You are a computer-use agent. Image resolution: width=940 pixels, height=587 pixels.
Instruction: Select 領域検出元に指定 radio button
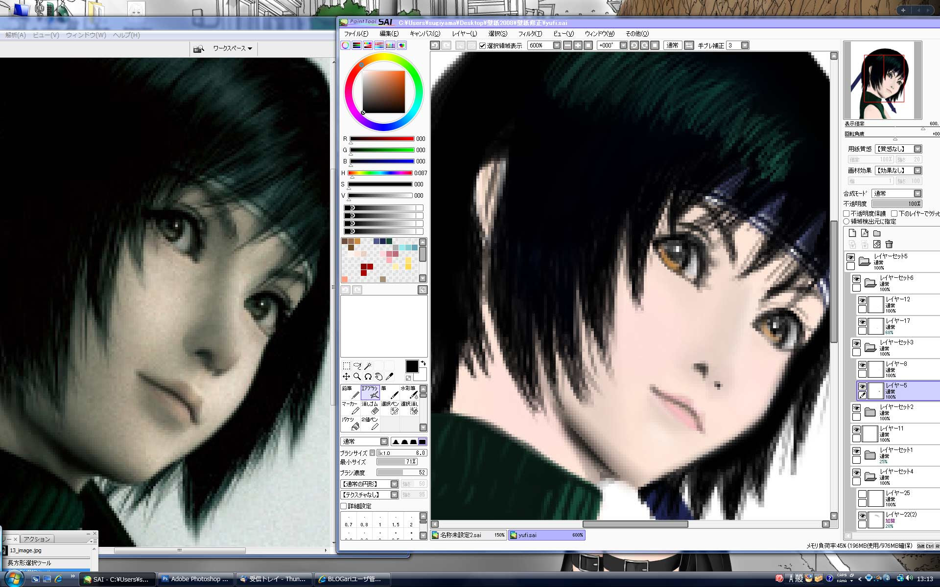[x=846, y=222]
